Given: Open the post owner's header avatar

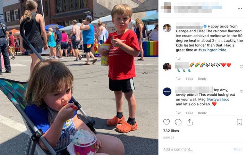Looking at the screenshot, I should (166, 7).
